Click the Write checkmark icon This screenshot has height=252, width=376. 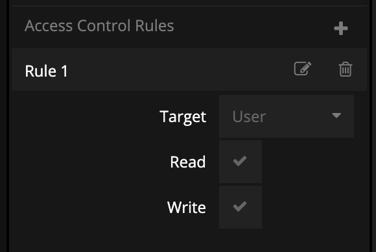pos(240,207)
